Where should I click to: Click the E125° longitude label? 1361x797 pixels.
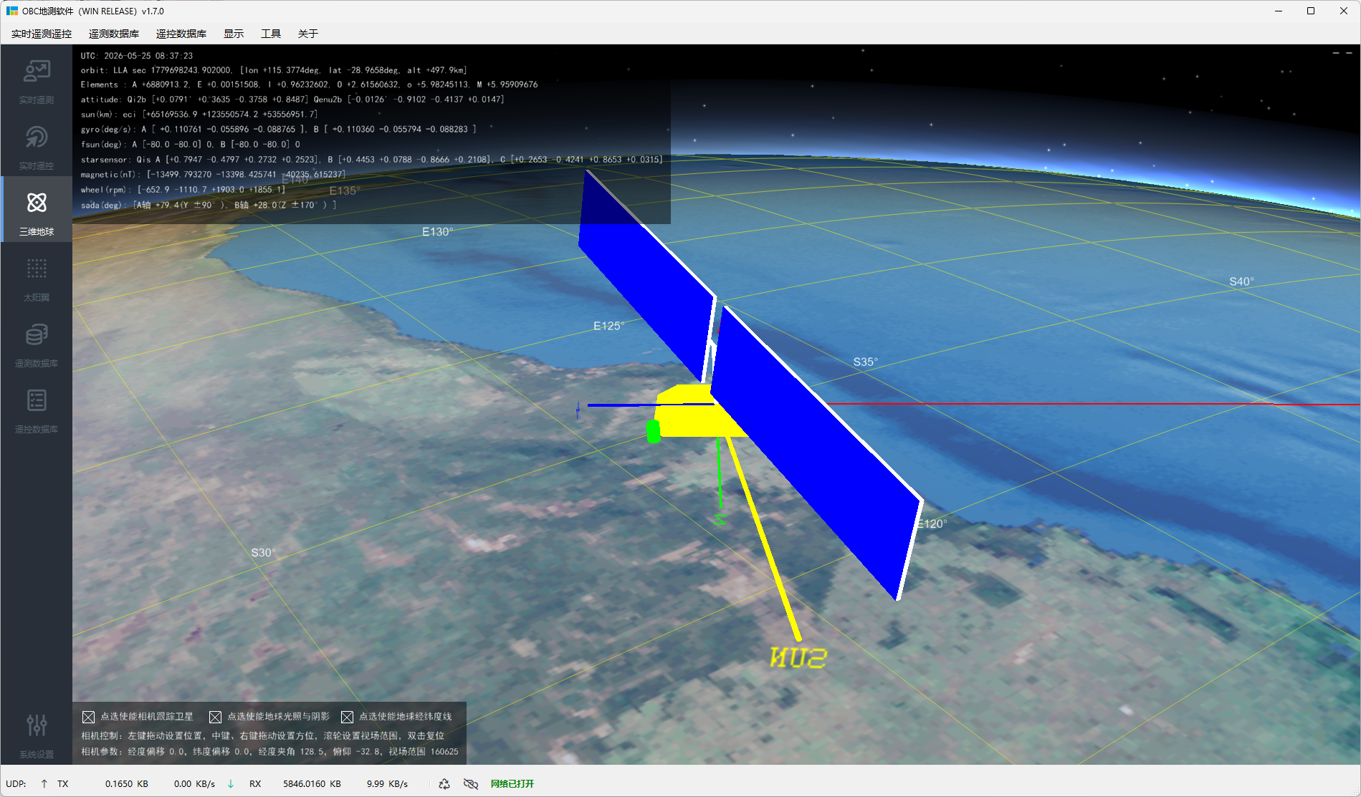click(x=608, y=326)
